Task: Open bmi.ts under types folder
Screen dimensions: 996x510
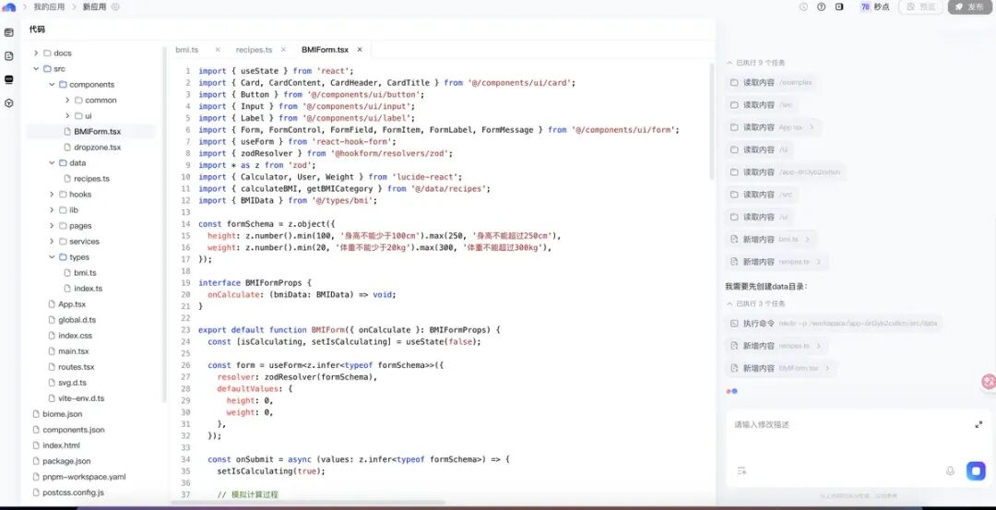Action: [79, 273]
